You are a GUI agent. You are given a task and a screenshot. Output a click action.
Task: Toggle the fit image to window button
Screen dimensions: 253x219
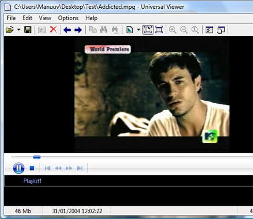click(148, 30)
